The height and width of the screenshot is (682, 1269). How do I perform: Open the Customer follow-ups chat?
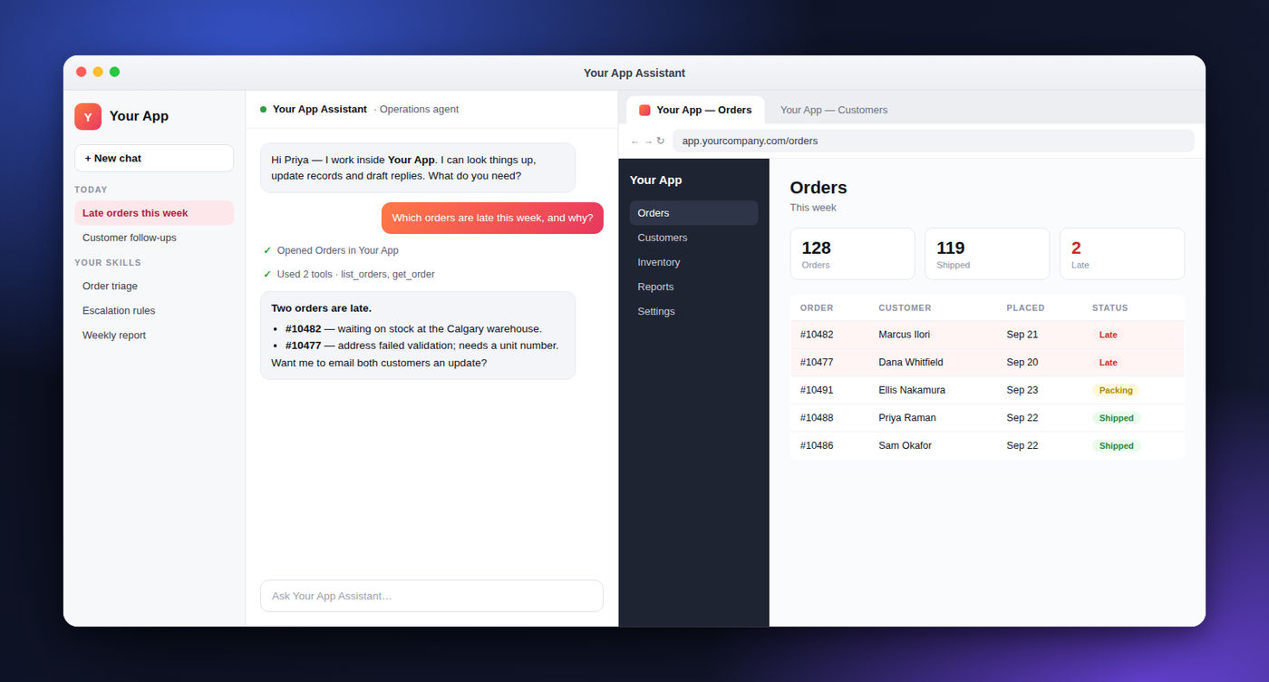point(154,238)
